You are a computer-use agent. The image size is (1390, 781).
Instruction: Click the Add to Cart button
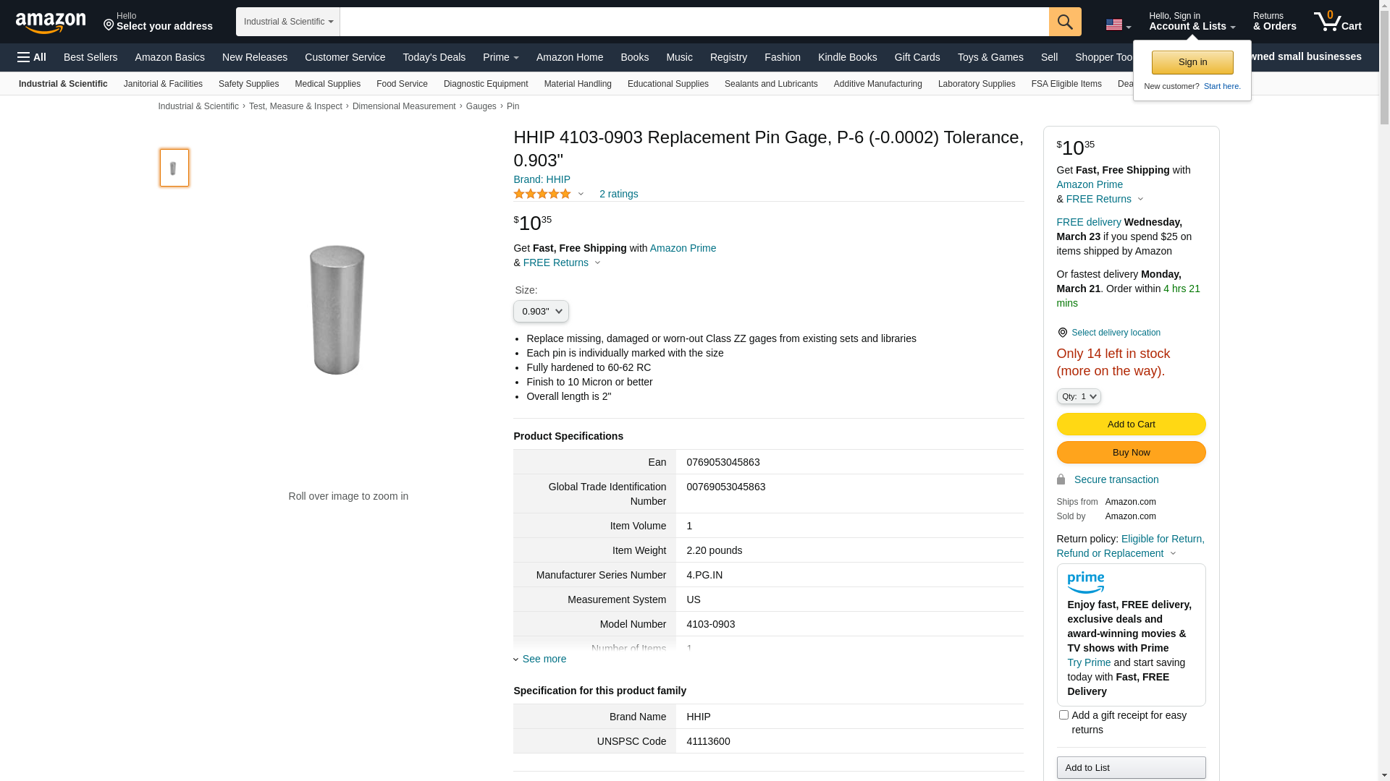click(x=1131, y=424)
